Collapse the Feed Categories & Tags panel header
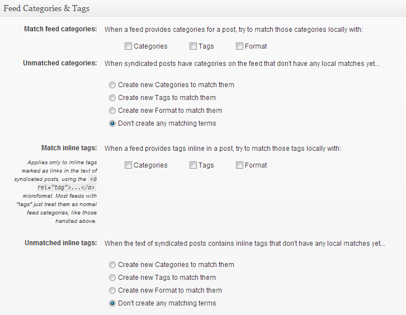406x315 pixels. (x=47, y=9)
